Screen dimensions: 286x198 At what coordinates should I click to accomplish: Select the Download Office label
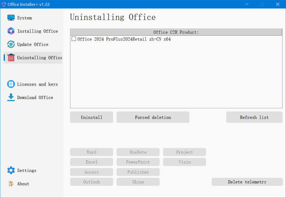[x=35, y=98]
